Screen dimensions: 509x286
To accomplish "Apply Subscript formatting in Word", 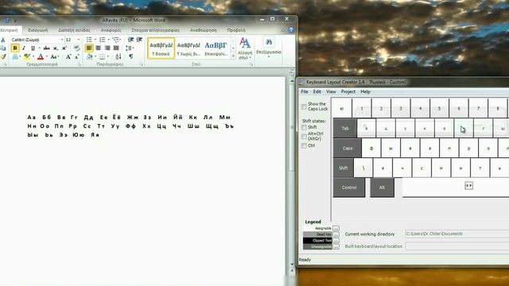I will pyautogui.click(x=56, y=48).
